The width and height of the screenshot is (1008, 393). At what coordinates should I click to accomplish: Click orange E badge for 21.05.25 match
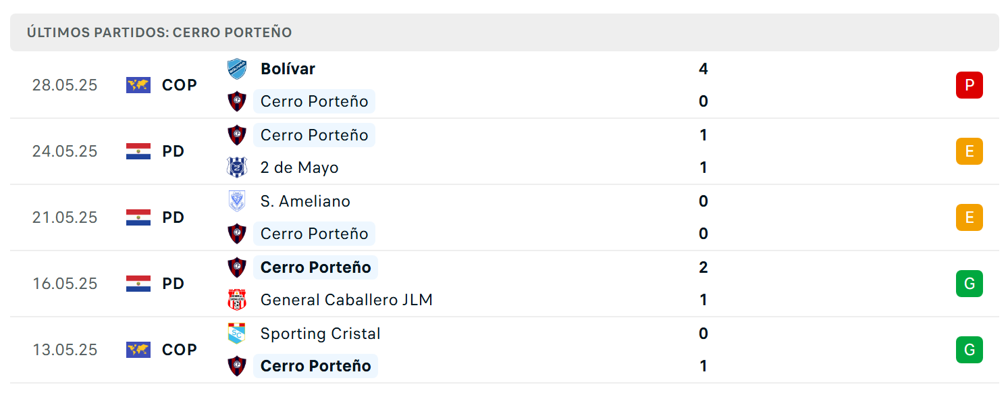(970, 217)
